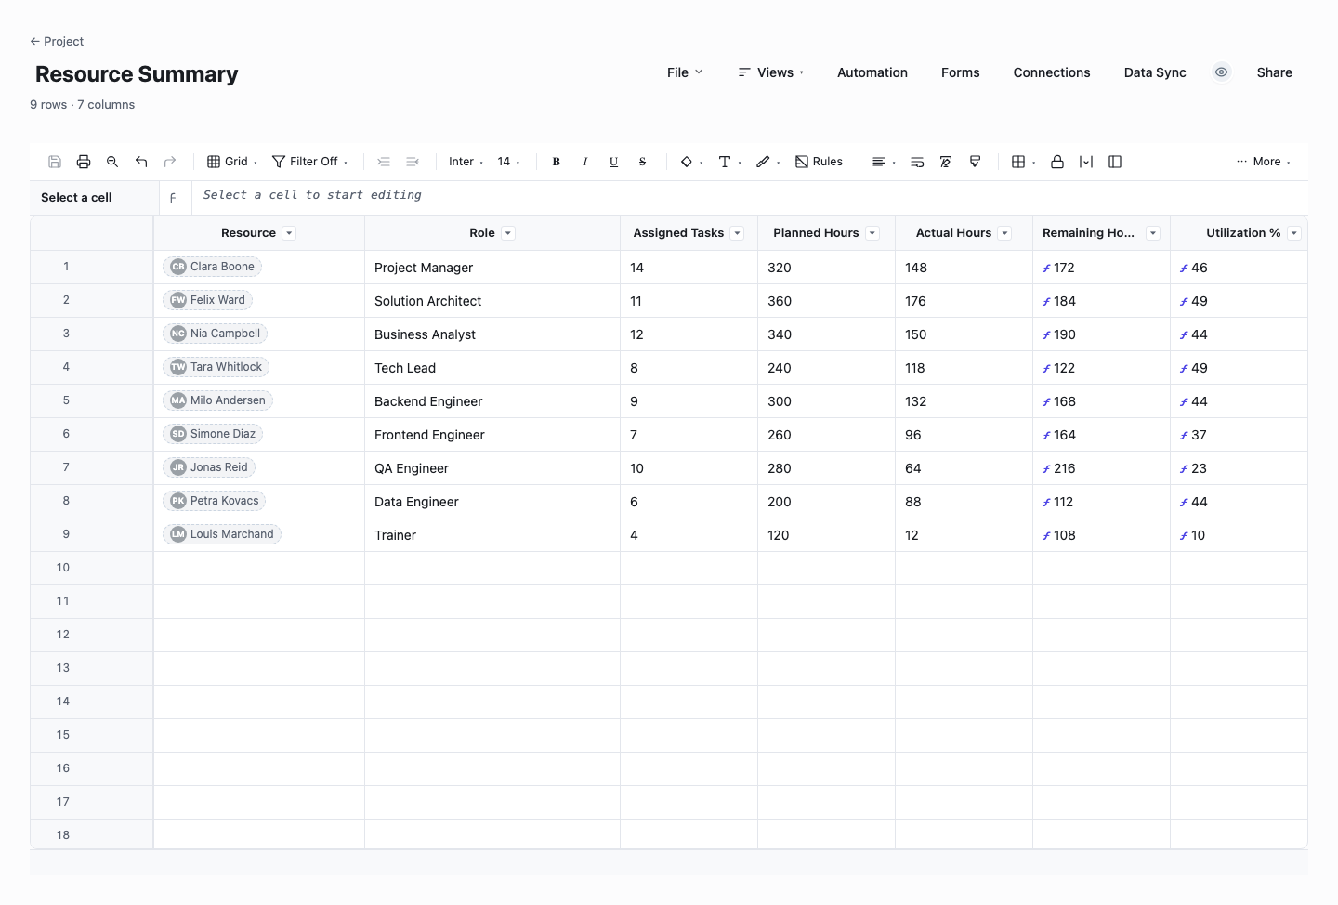
Task: Click the redo arrow icon
Action: 170,162
